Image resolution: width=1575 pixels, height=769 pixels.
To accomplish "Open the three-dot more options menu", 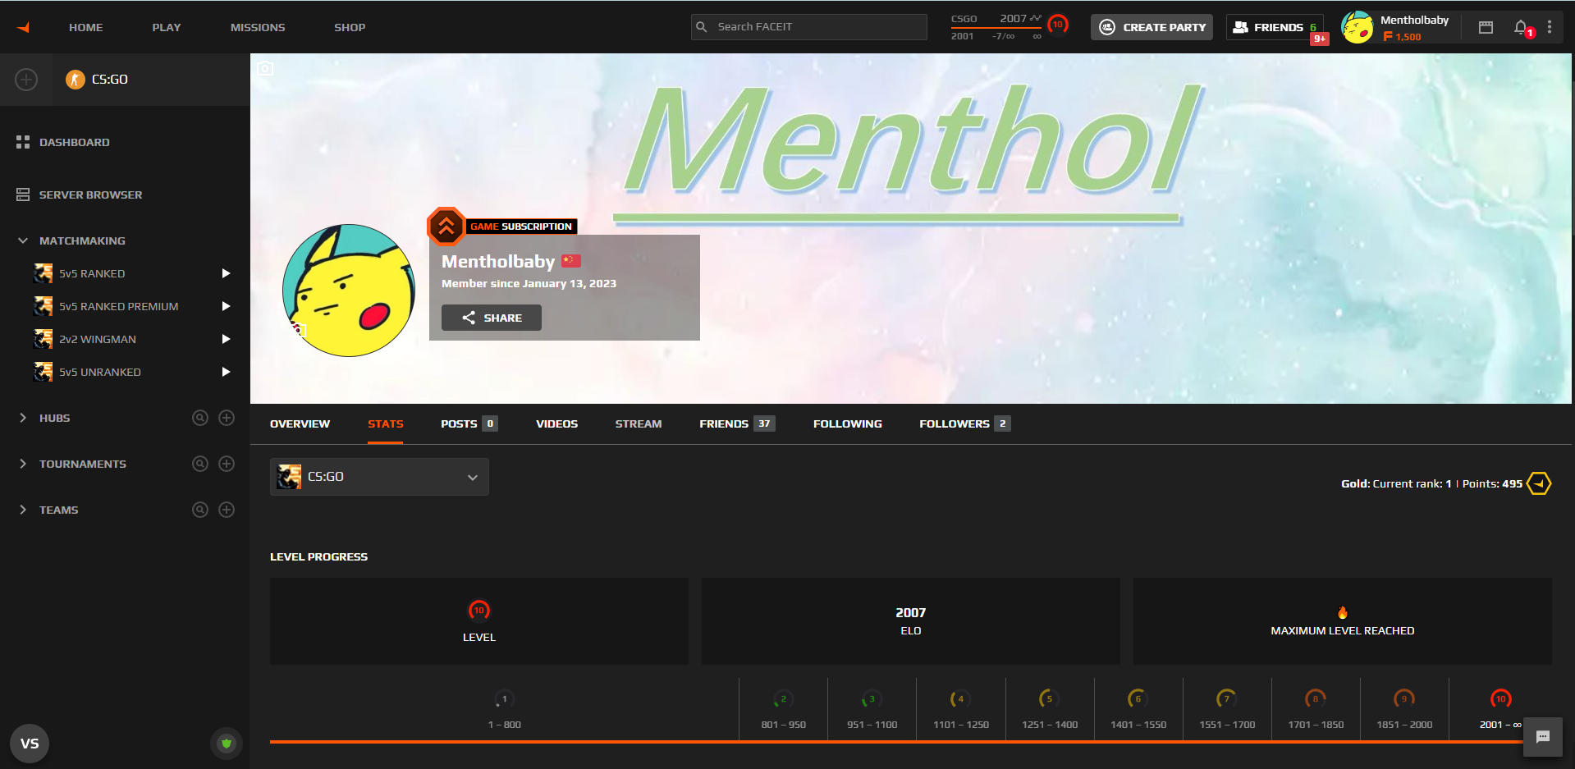I will coord(1550,27).
